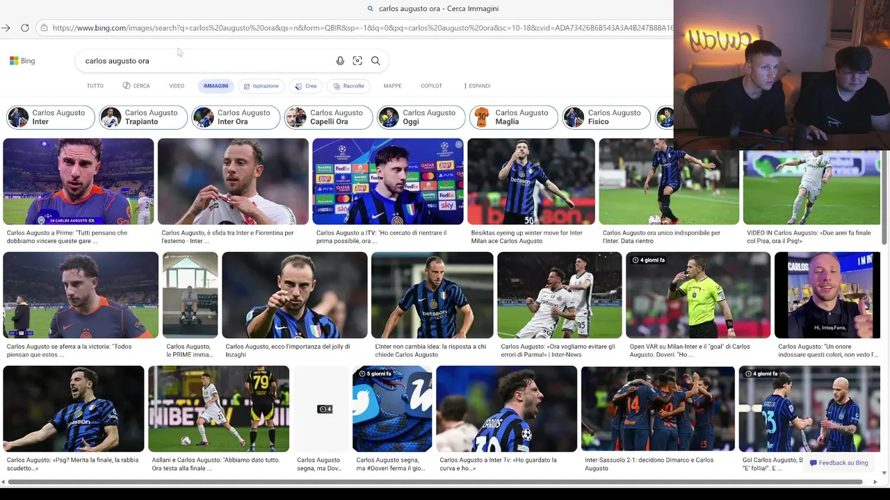Image resolution: width=890 pixels, height=500 pixels.
Task: Click caption 'Carlos Augusto ora unico indisponibile'
Action: tap(661, 237)
